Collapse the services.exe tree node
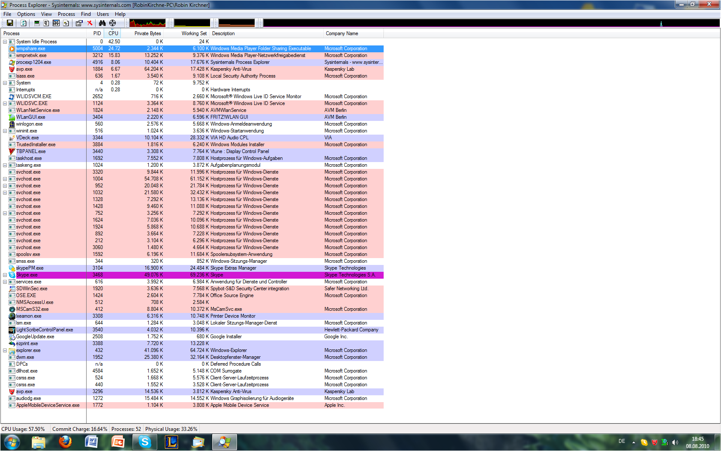The height and width of the screenshot is (451, 721). coord(5,282)
